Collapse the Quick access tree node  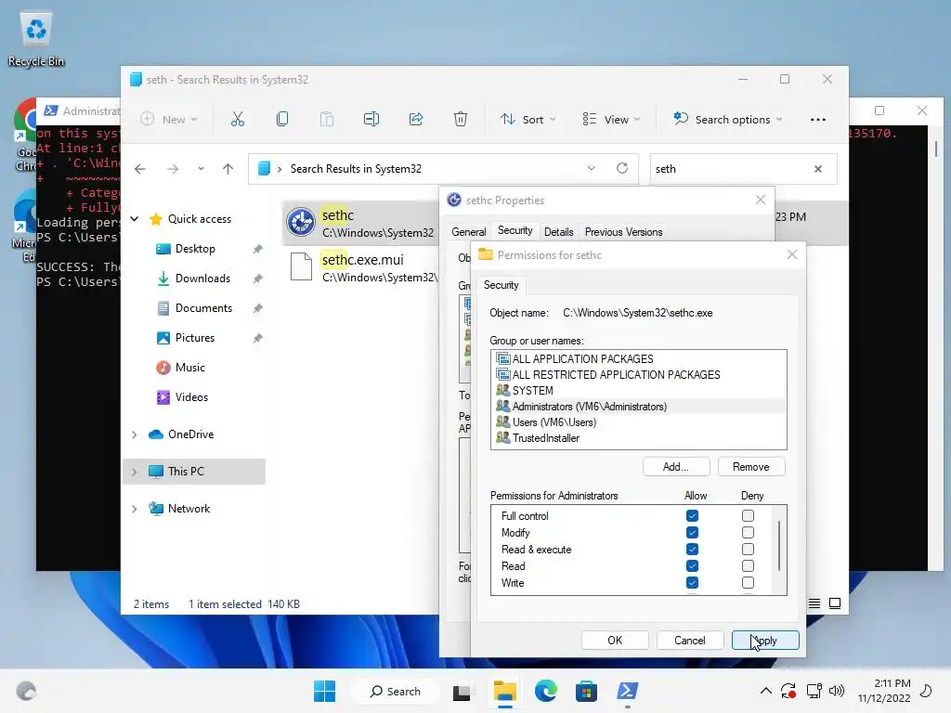(x=135, y=219)
